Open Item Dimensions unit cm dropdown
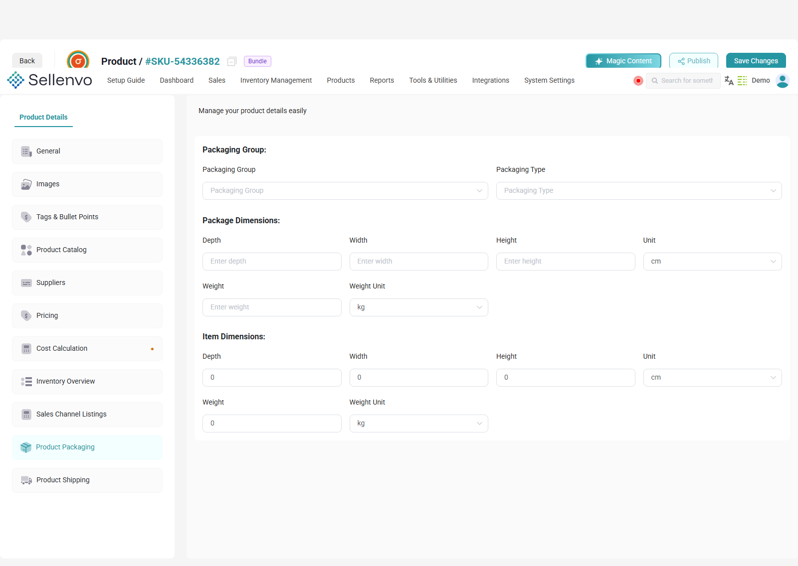 [x=712, y=378]
